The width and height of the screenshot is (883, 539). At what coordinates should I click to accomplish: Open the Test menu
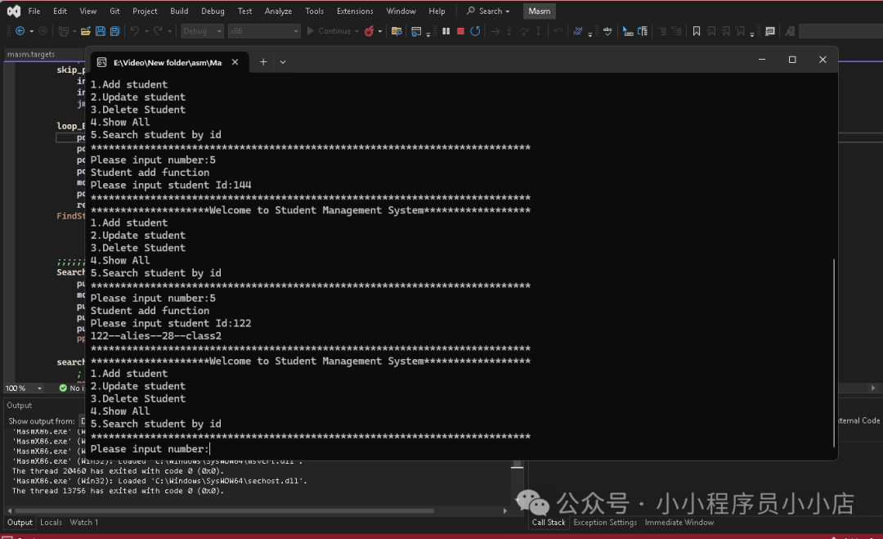(245, 11)
